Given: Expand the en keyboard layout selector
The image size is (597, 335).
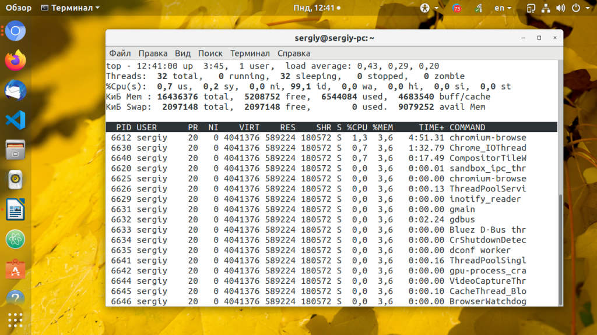Looking at the screenshot, I should [x=503, y=8].
